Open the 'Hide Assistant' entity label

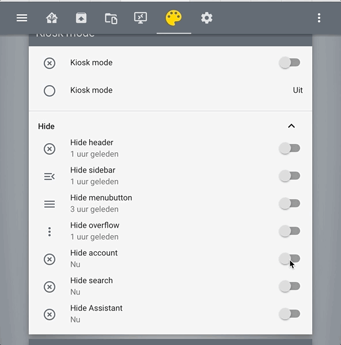click(x=96, y=308)
